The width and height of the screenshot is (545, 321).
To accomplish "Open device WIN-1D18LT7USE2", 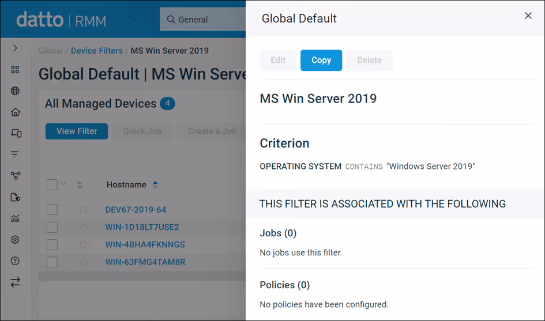I will click(x=142, y=227).
